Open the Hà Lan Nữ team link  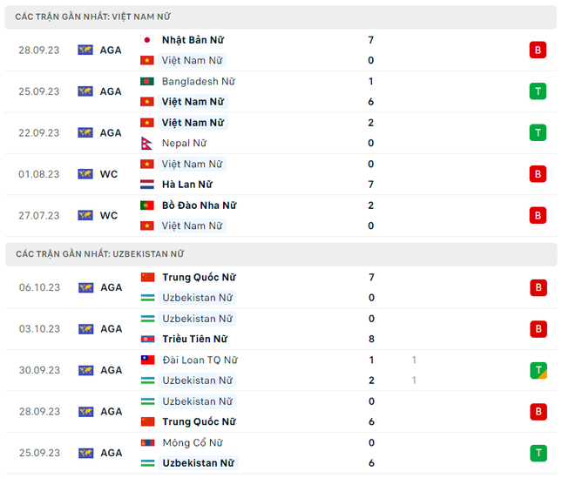[186, 185]
